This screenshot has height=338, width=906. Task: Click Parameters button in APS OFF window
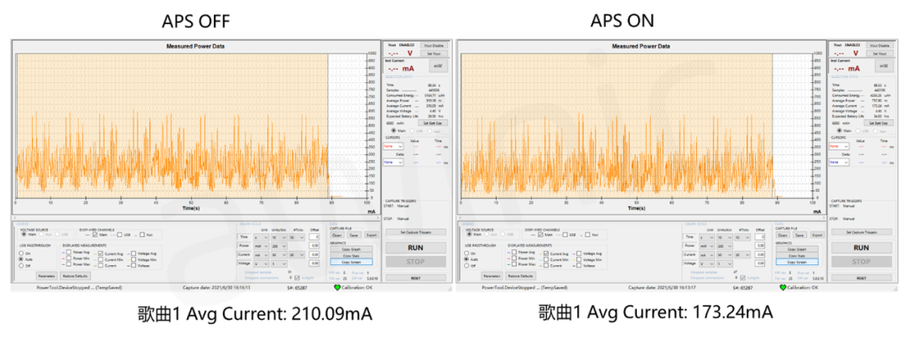(47, 276)
